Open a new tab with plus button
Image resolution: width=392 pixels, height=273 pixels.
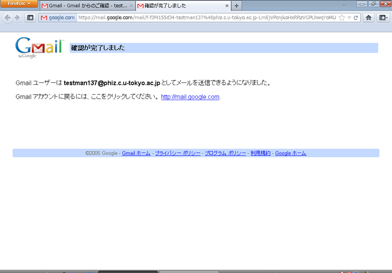[x=236, y=5]
